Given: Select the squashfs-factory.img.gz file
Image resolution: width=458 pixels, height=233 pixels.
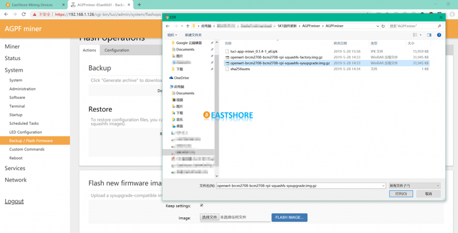Looking at the screenshot, I should [276, 57].
